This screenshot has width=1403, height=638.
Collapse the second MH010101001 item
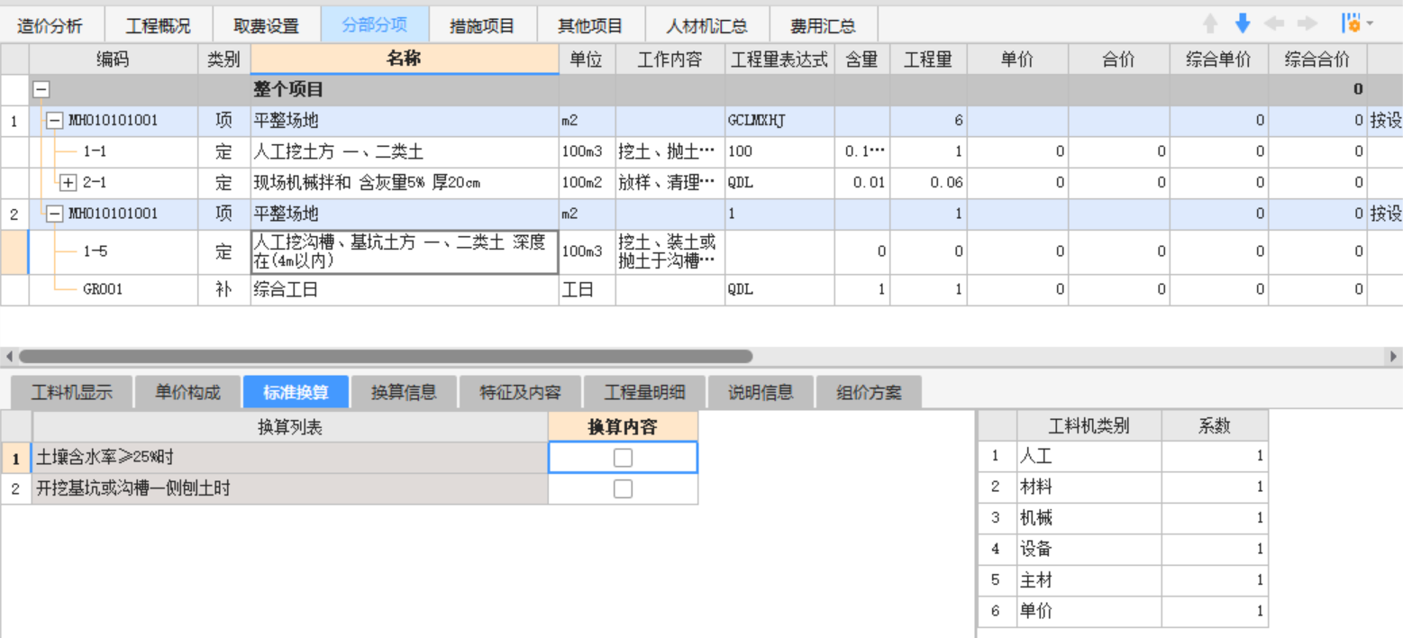coord(55,214)
